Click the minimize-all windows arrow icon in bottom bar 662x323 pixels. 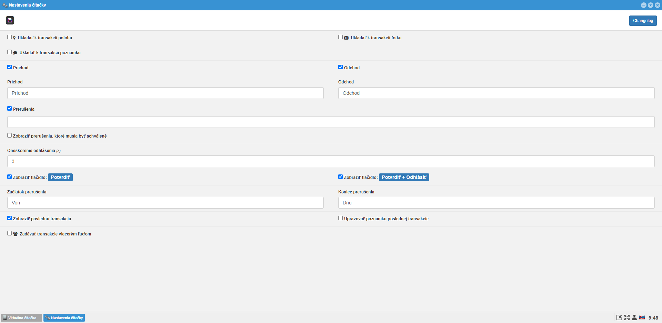pyautogui.click(x=619, y=317)
